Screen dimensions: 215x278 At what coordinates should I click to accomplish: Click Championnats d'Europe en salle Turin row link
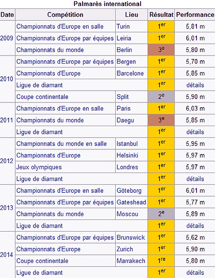(60, 26)
